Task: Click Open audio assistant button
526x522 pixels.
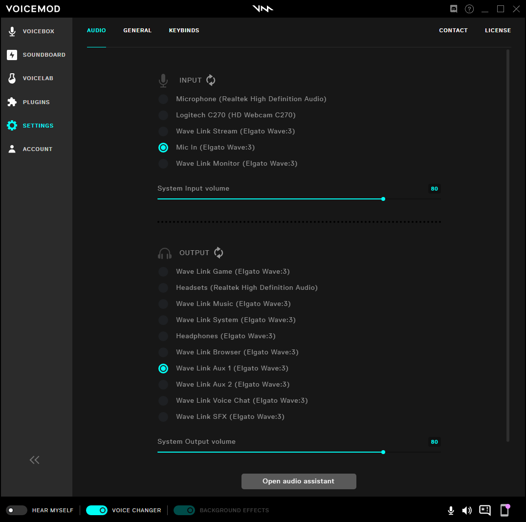Action: [x=299, y=481]
